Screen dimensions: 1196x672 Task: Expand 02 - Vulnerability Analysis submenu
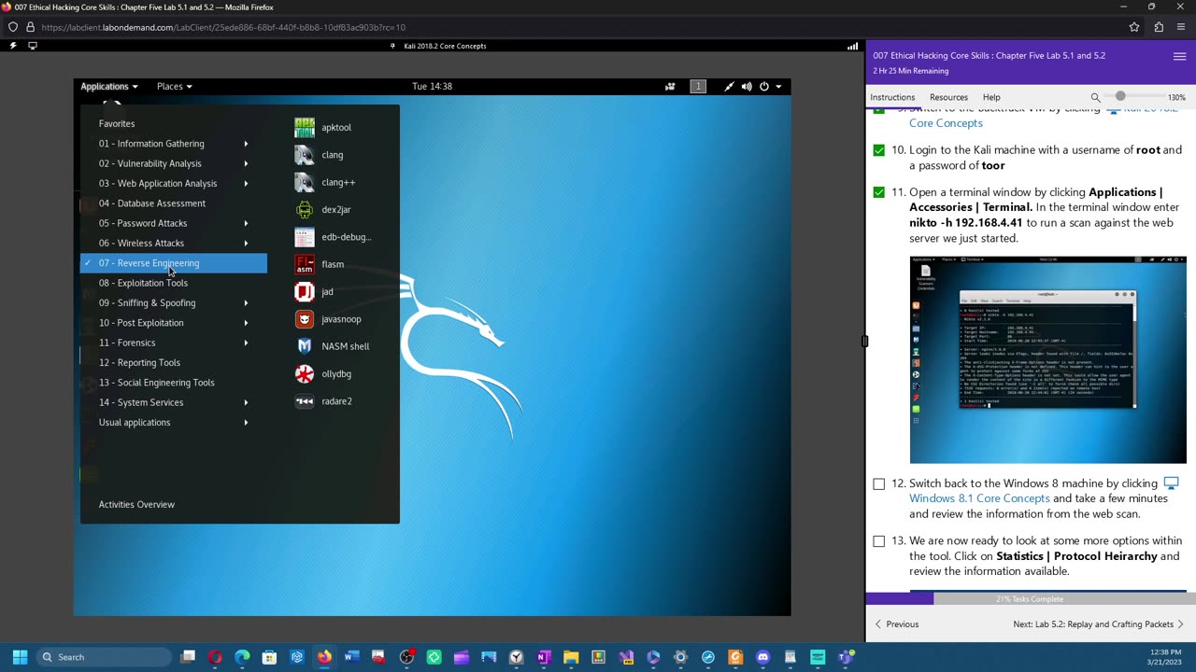[174, 163]
